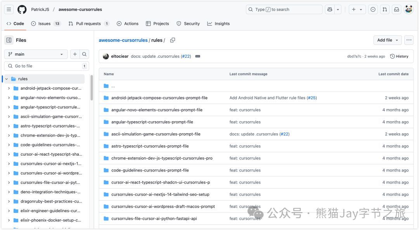Collapse the rules folder in the tree
Image resolution: width=419 pixels, height=230 pixels.
(x=7, y=79)
